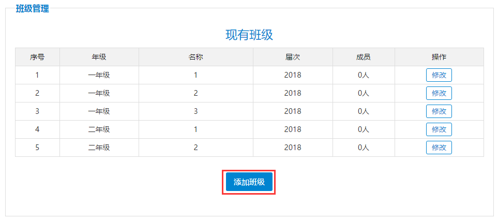Click 修改 for row 4
Viewport: 498px width, 220px height.
tap(439, 129)
